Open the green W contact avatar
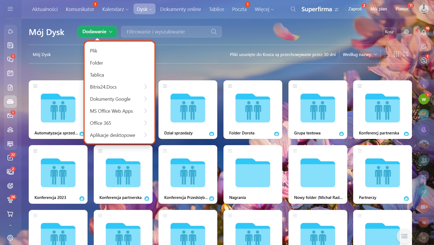 click(x=424, y=99)
